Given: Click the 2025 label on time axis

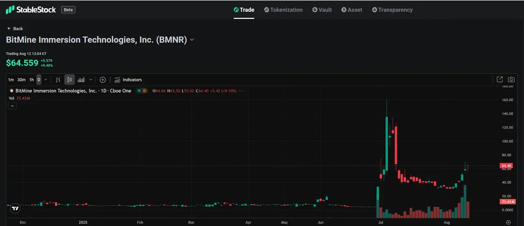Looking at the screenshot, I should pos(83,222).
